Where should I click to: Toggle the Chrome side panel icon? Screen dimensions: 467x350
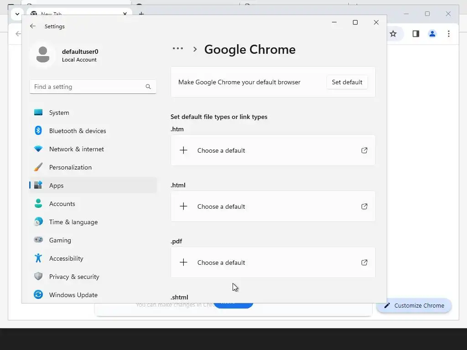(x=416, y=34)
